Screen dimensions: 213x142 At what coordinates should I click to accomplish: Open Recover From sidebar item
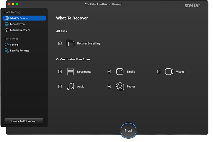18,24
